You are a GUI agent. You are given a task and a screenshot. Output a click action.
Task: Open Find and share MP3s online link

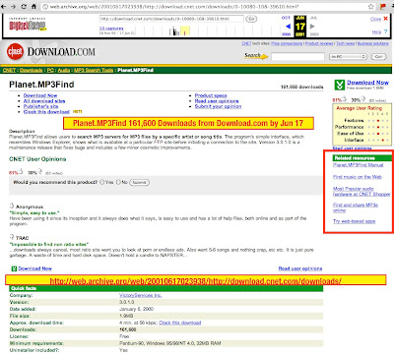356,207
